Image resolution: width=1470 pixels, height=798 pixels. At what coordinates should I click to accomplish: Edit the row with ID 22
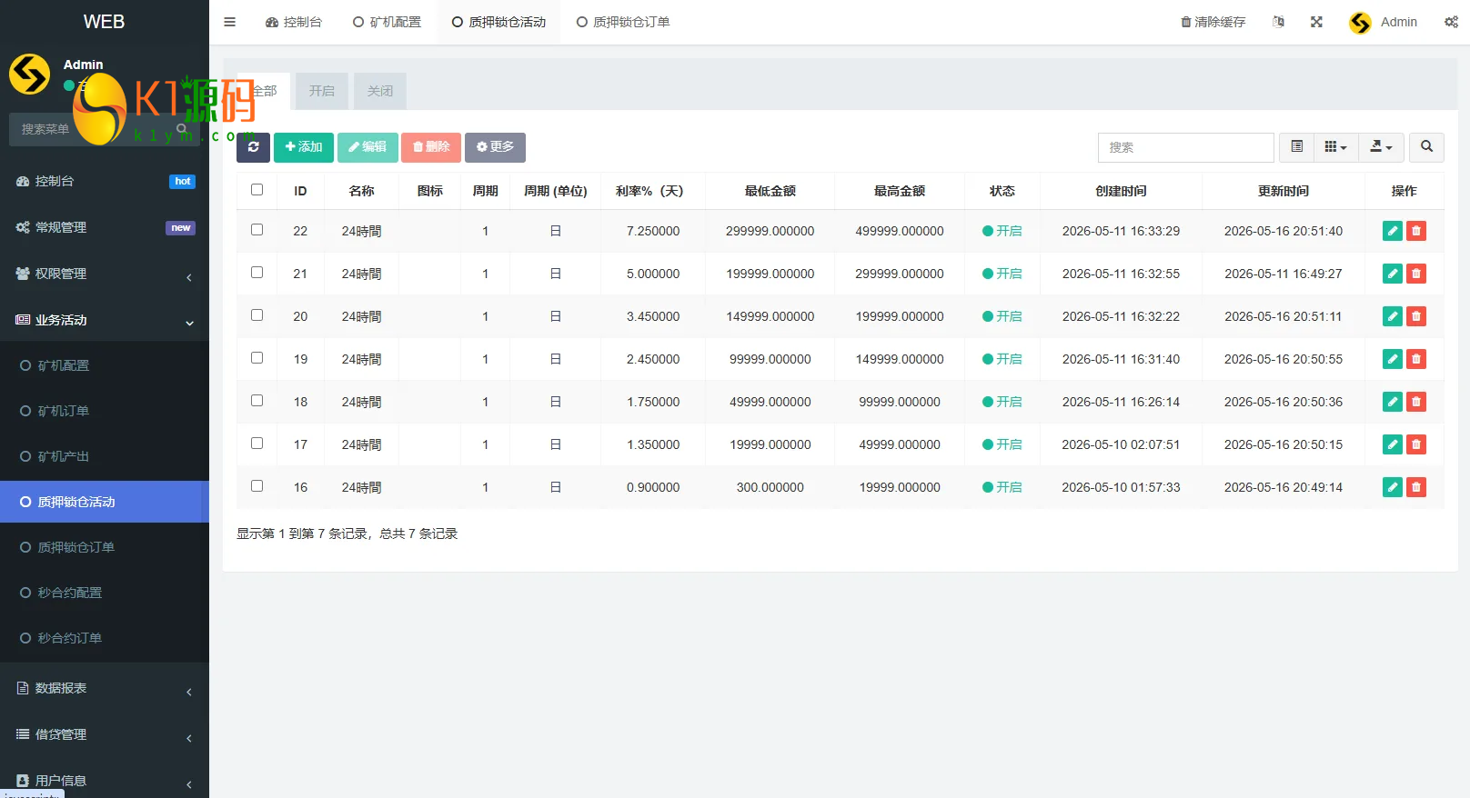tap(1392, 231)
